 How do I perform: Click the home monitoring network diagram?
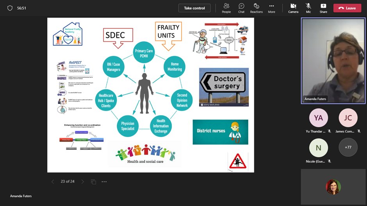[219, 41]
